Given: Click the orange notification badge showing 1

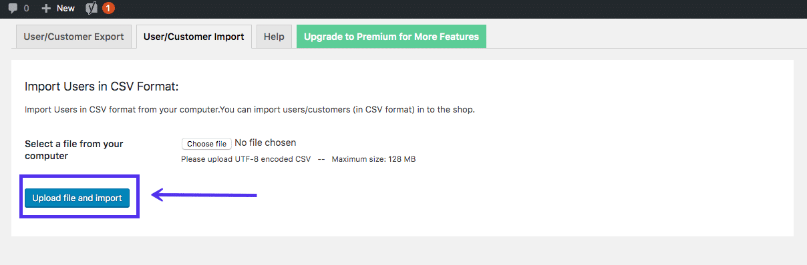Looking at the screenshot, I should [x=108, y=9].
